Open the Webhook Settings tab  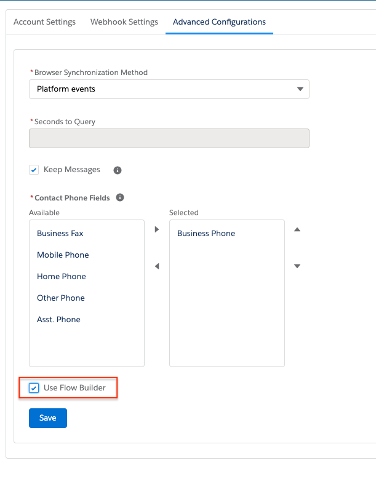coord(124,22)
